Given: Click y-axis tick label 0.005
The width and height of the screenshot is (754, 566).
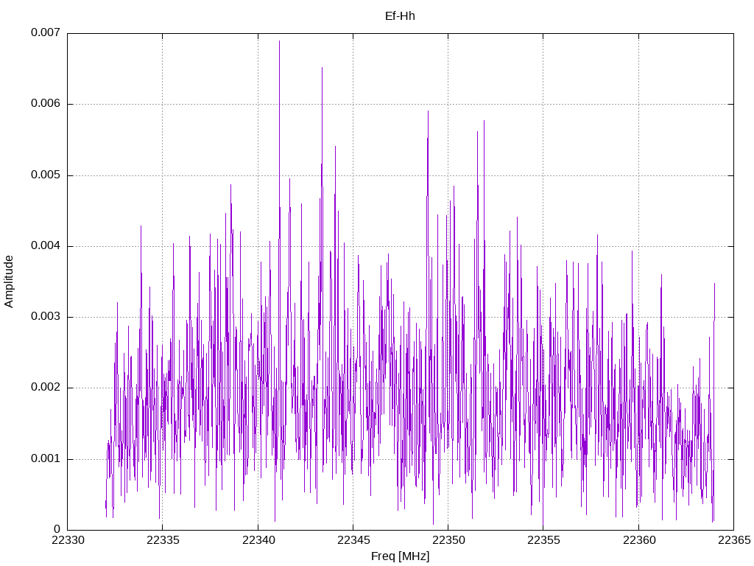Looking at the screenshot, I should click(46, 175).
